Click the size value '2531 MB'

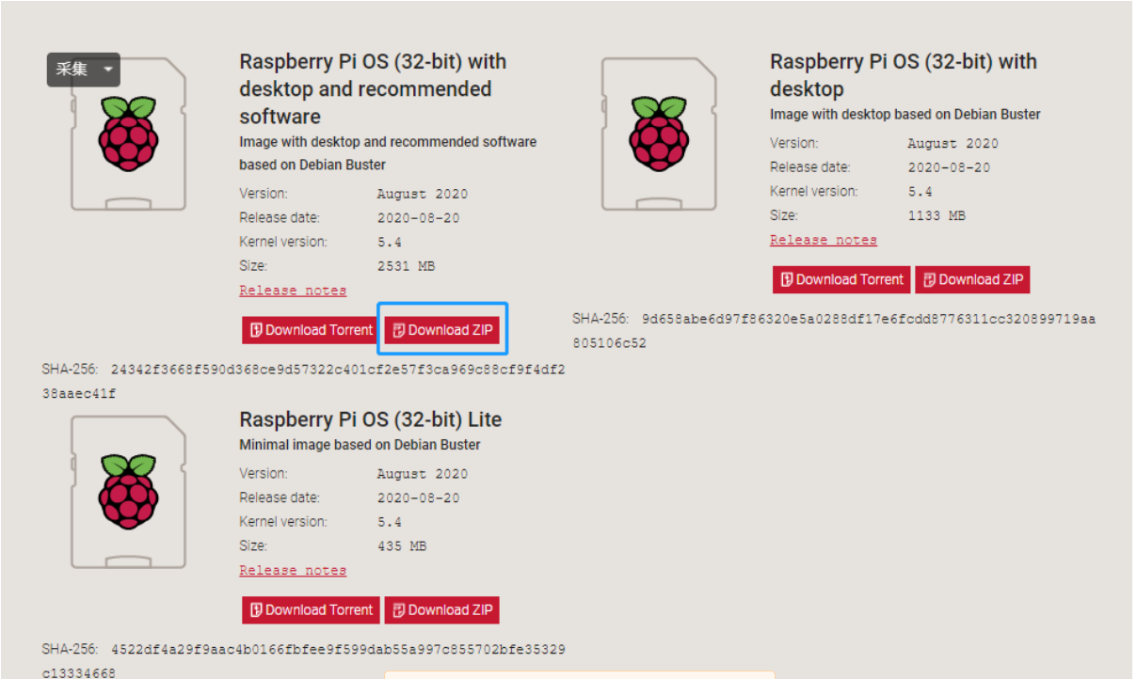pyautogui.click(x=406, y=266)
